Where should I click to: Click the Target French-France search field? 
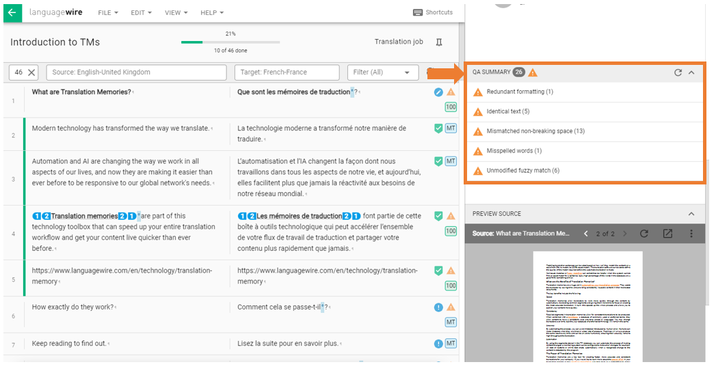click(287, 72)
